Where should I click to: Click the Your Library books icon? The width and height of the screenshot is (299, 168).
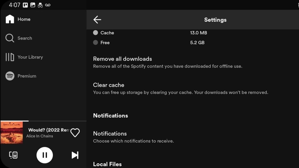coord(10,57)
